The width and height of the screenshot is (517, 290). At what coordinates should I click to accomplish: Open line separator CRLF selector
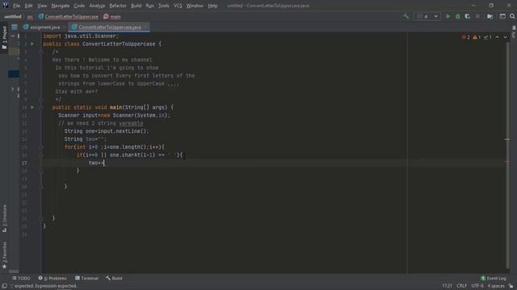461,286
